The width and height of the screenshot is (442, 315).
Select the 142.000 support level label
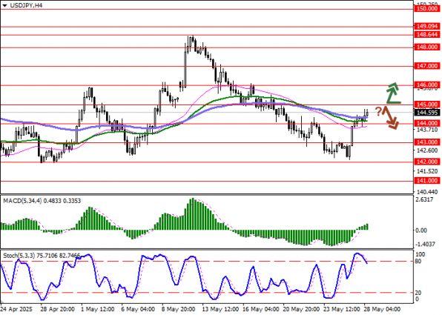pyautogui.click(x=426, y=162)
